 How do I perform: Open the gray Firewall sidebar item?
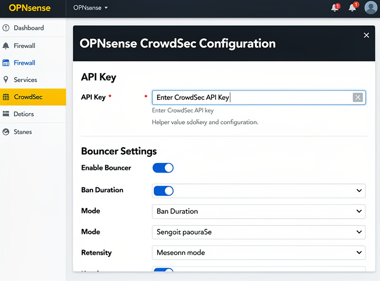pyautogui.click(x=33, y=46)
